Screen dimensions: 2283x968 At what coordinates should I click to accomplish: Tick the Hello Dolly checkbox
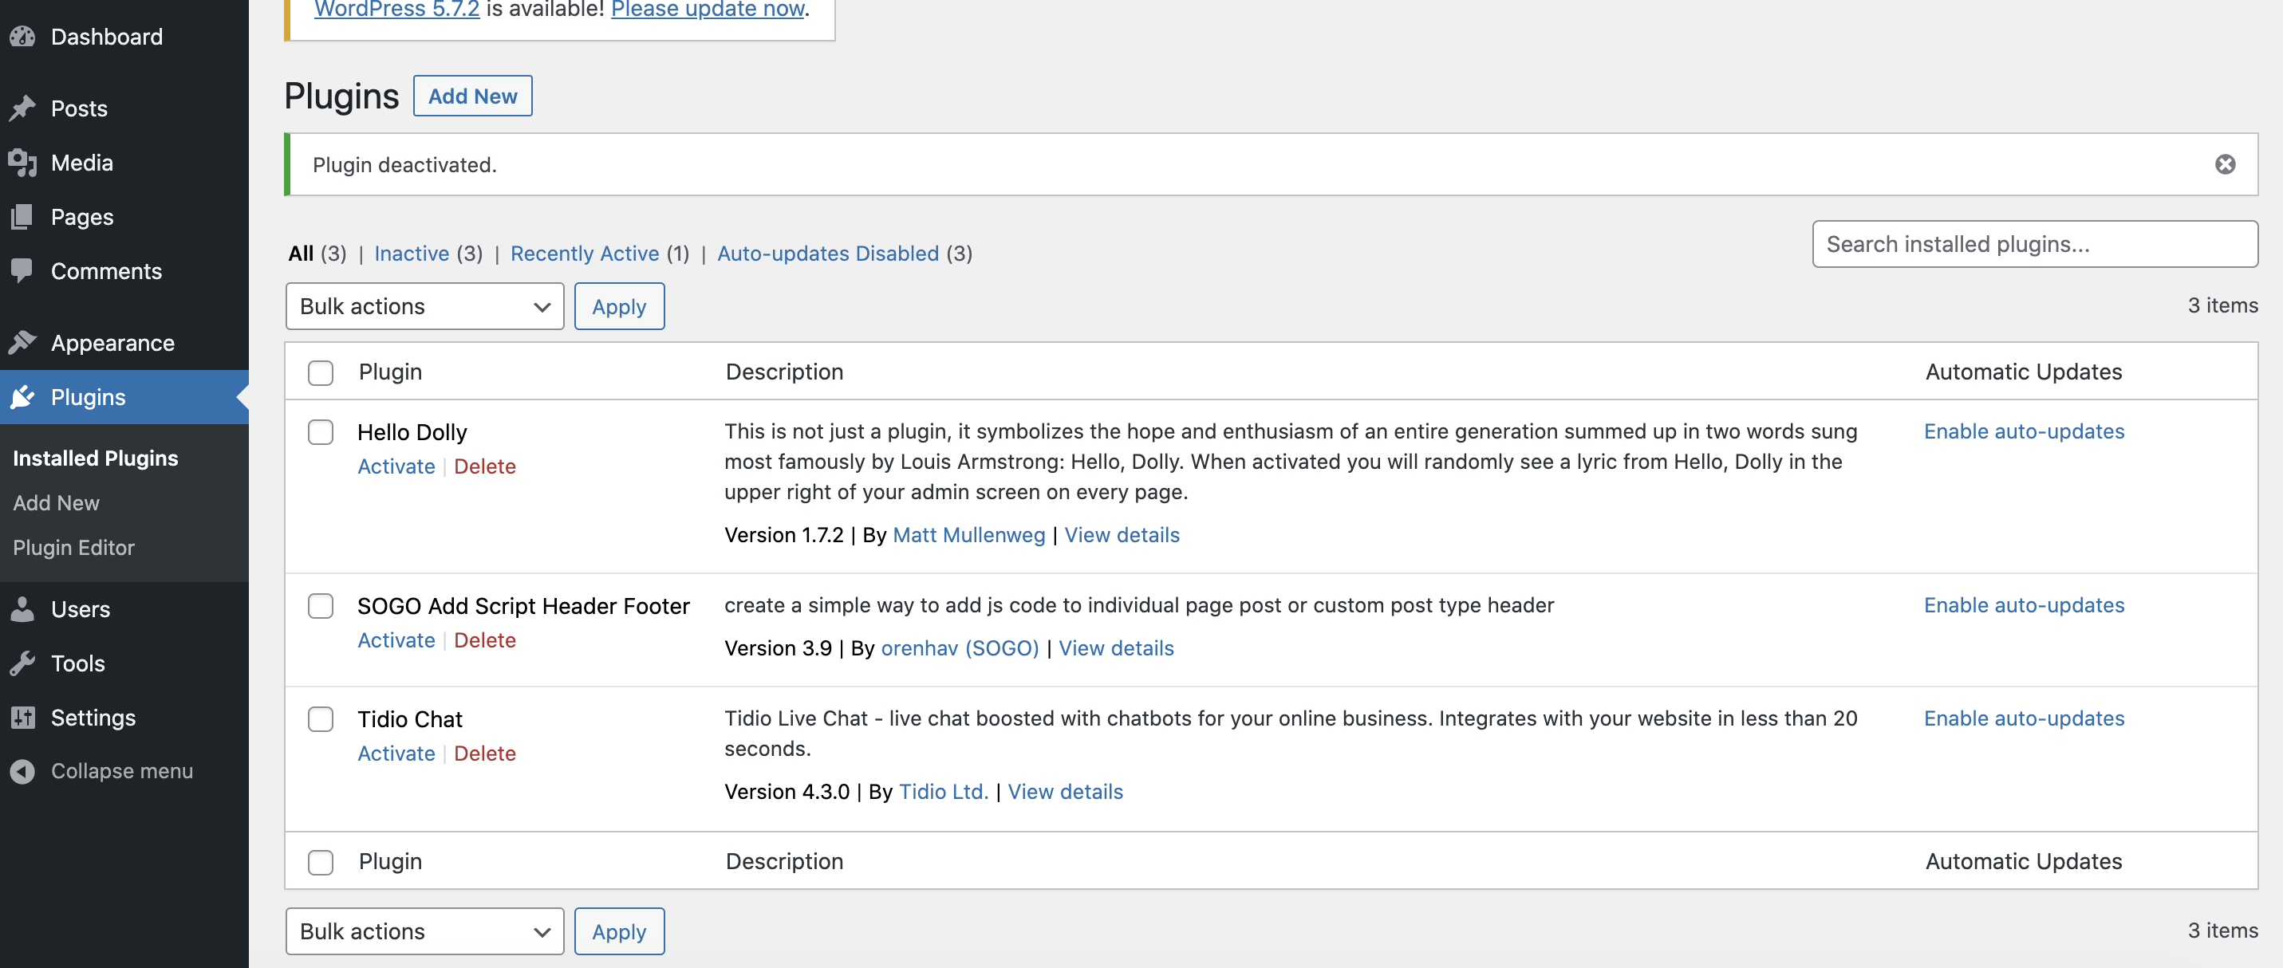tap(321, 432)
